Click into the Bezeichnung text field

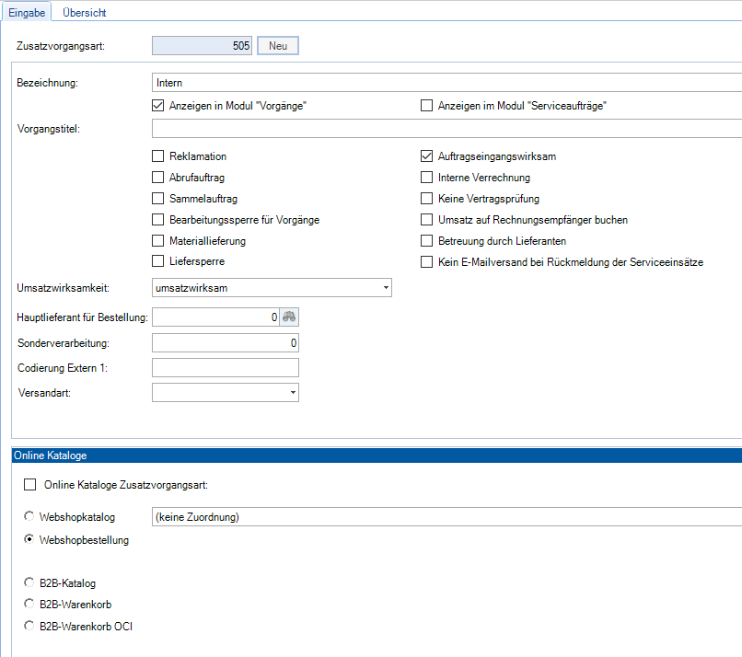(x=446, y=83)
